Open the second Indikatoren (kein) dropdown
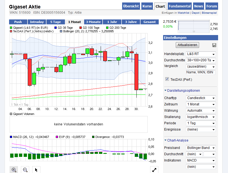228x173 pixels. pos(201,167)
